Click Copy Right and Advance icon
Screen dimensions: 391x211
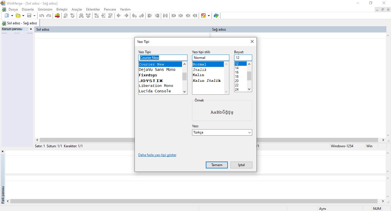134,16
